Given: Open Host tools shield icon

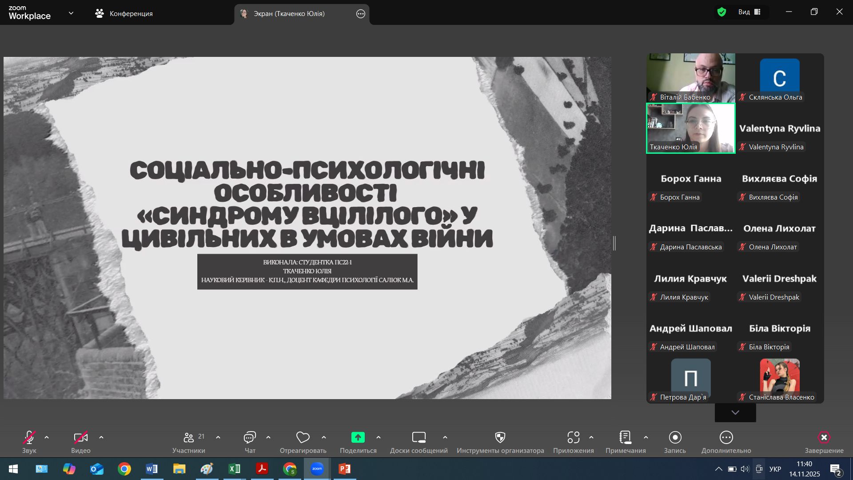Looking at the screenshot, I should click(500, 438).
